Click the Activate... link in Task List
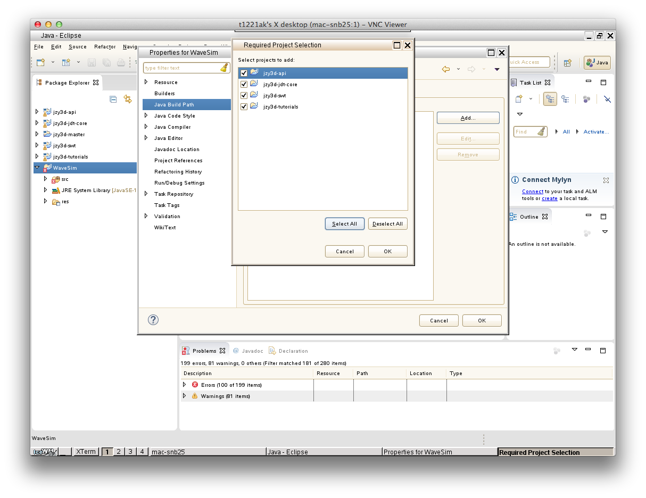 (597, 131)
